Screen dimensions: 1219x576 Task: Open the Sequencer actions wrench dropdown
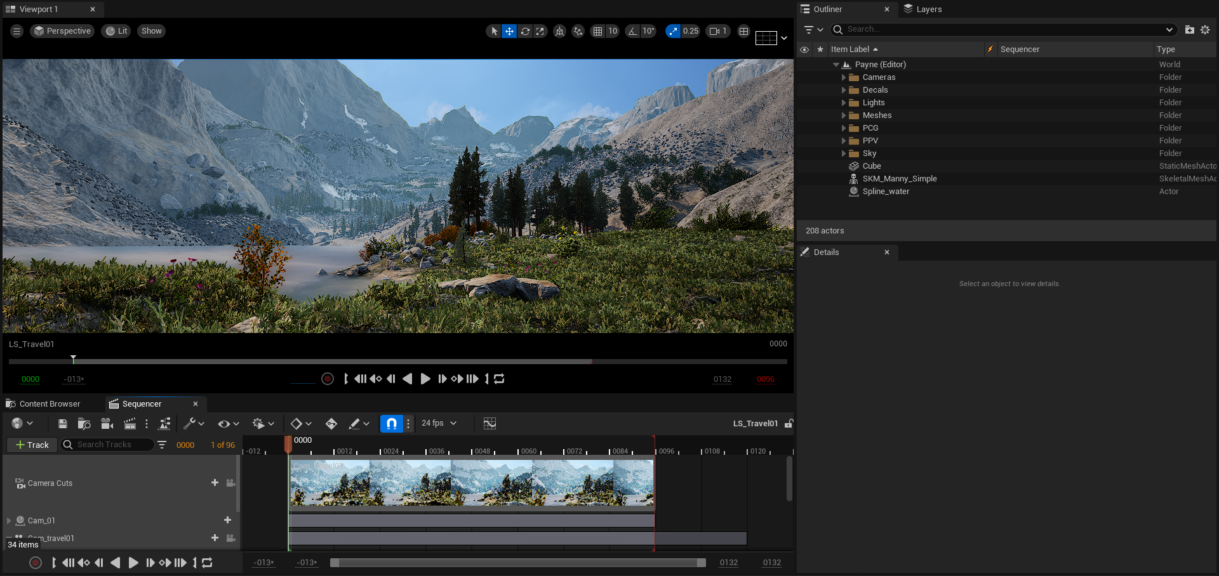click(194, 424)
